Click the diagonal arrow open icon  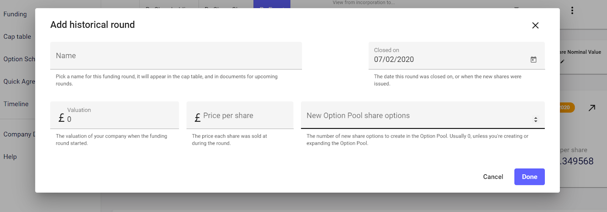592,108
